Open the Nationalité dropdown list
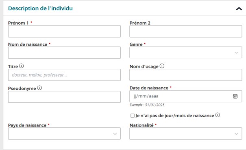This screenshot has width=246, height=150. [x=185, y=133]
